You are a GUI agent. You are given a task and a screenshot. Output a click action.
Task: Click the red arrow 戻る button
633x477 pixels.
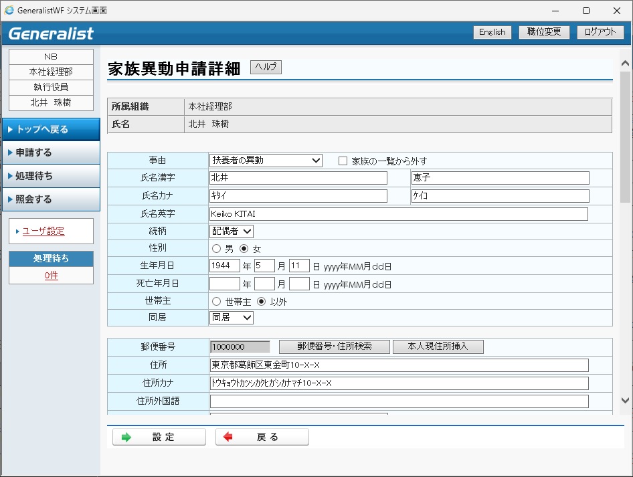coord(262,437)
